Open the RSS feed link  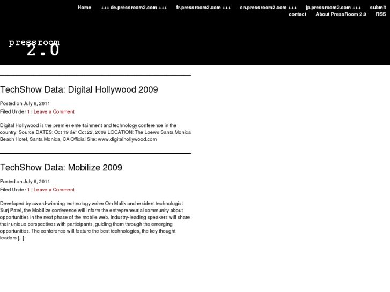pyautogui.click(x=381, y=14)
